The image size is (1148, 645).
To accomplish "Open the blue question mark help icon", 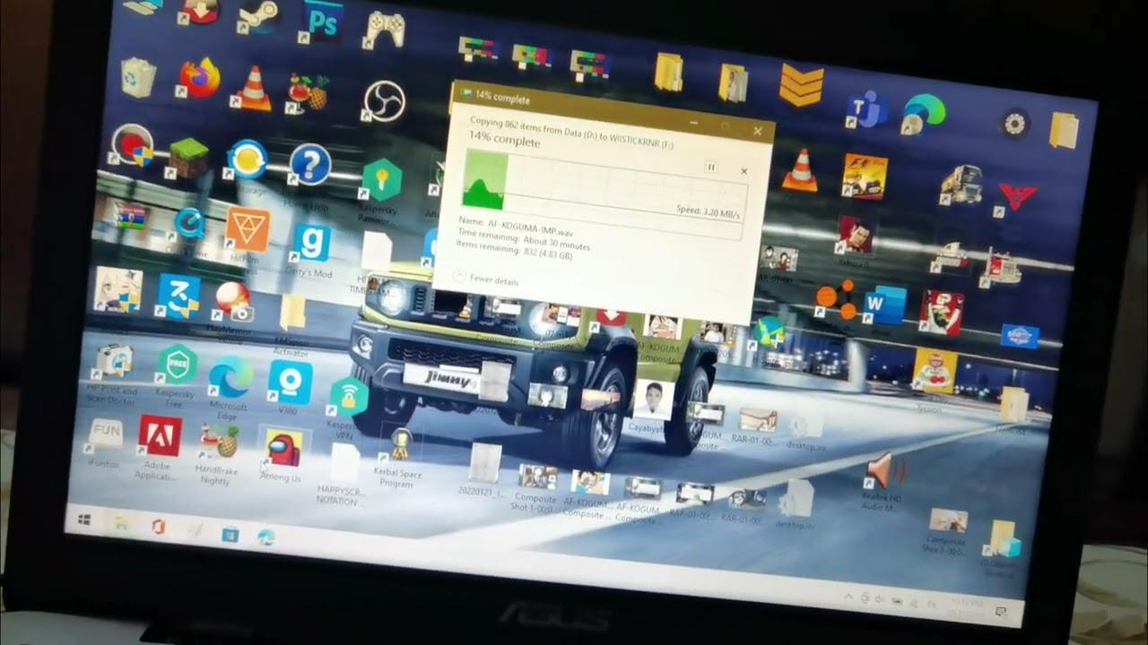I will [x=310, y=165].
